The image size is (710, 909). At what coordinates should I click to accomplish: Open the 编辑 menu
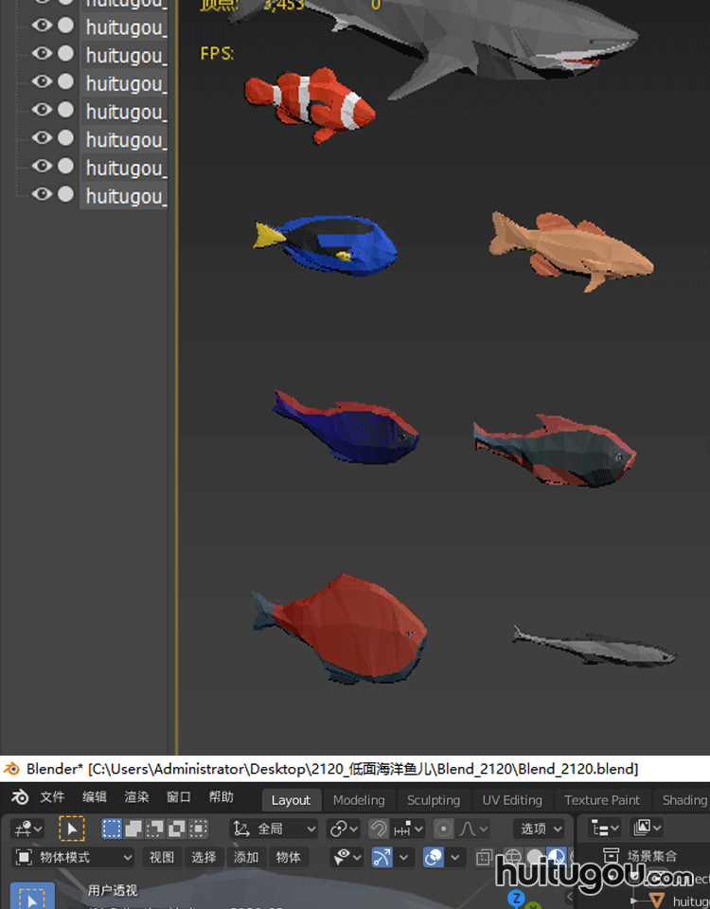pyautogui.click(x=95, y=797)
